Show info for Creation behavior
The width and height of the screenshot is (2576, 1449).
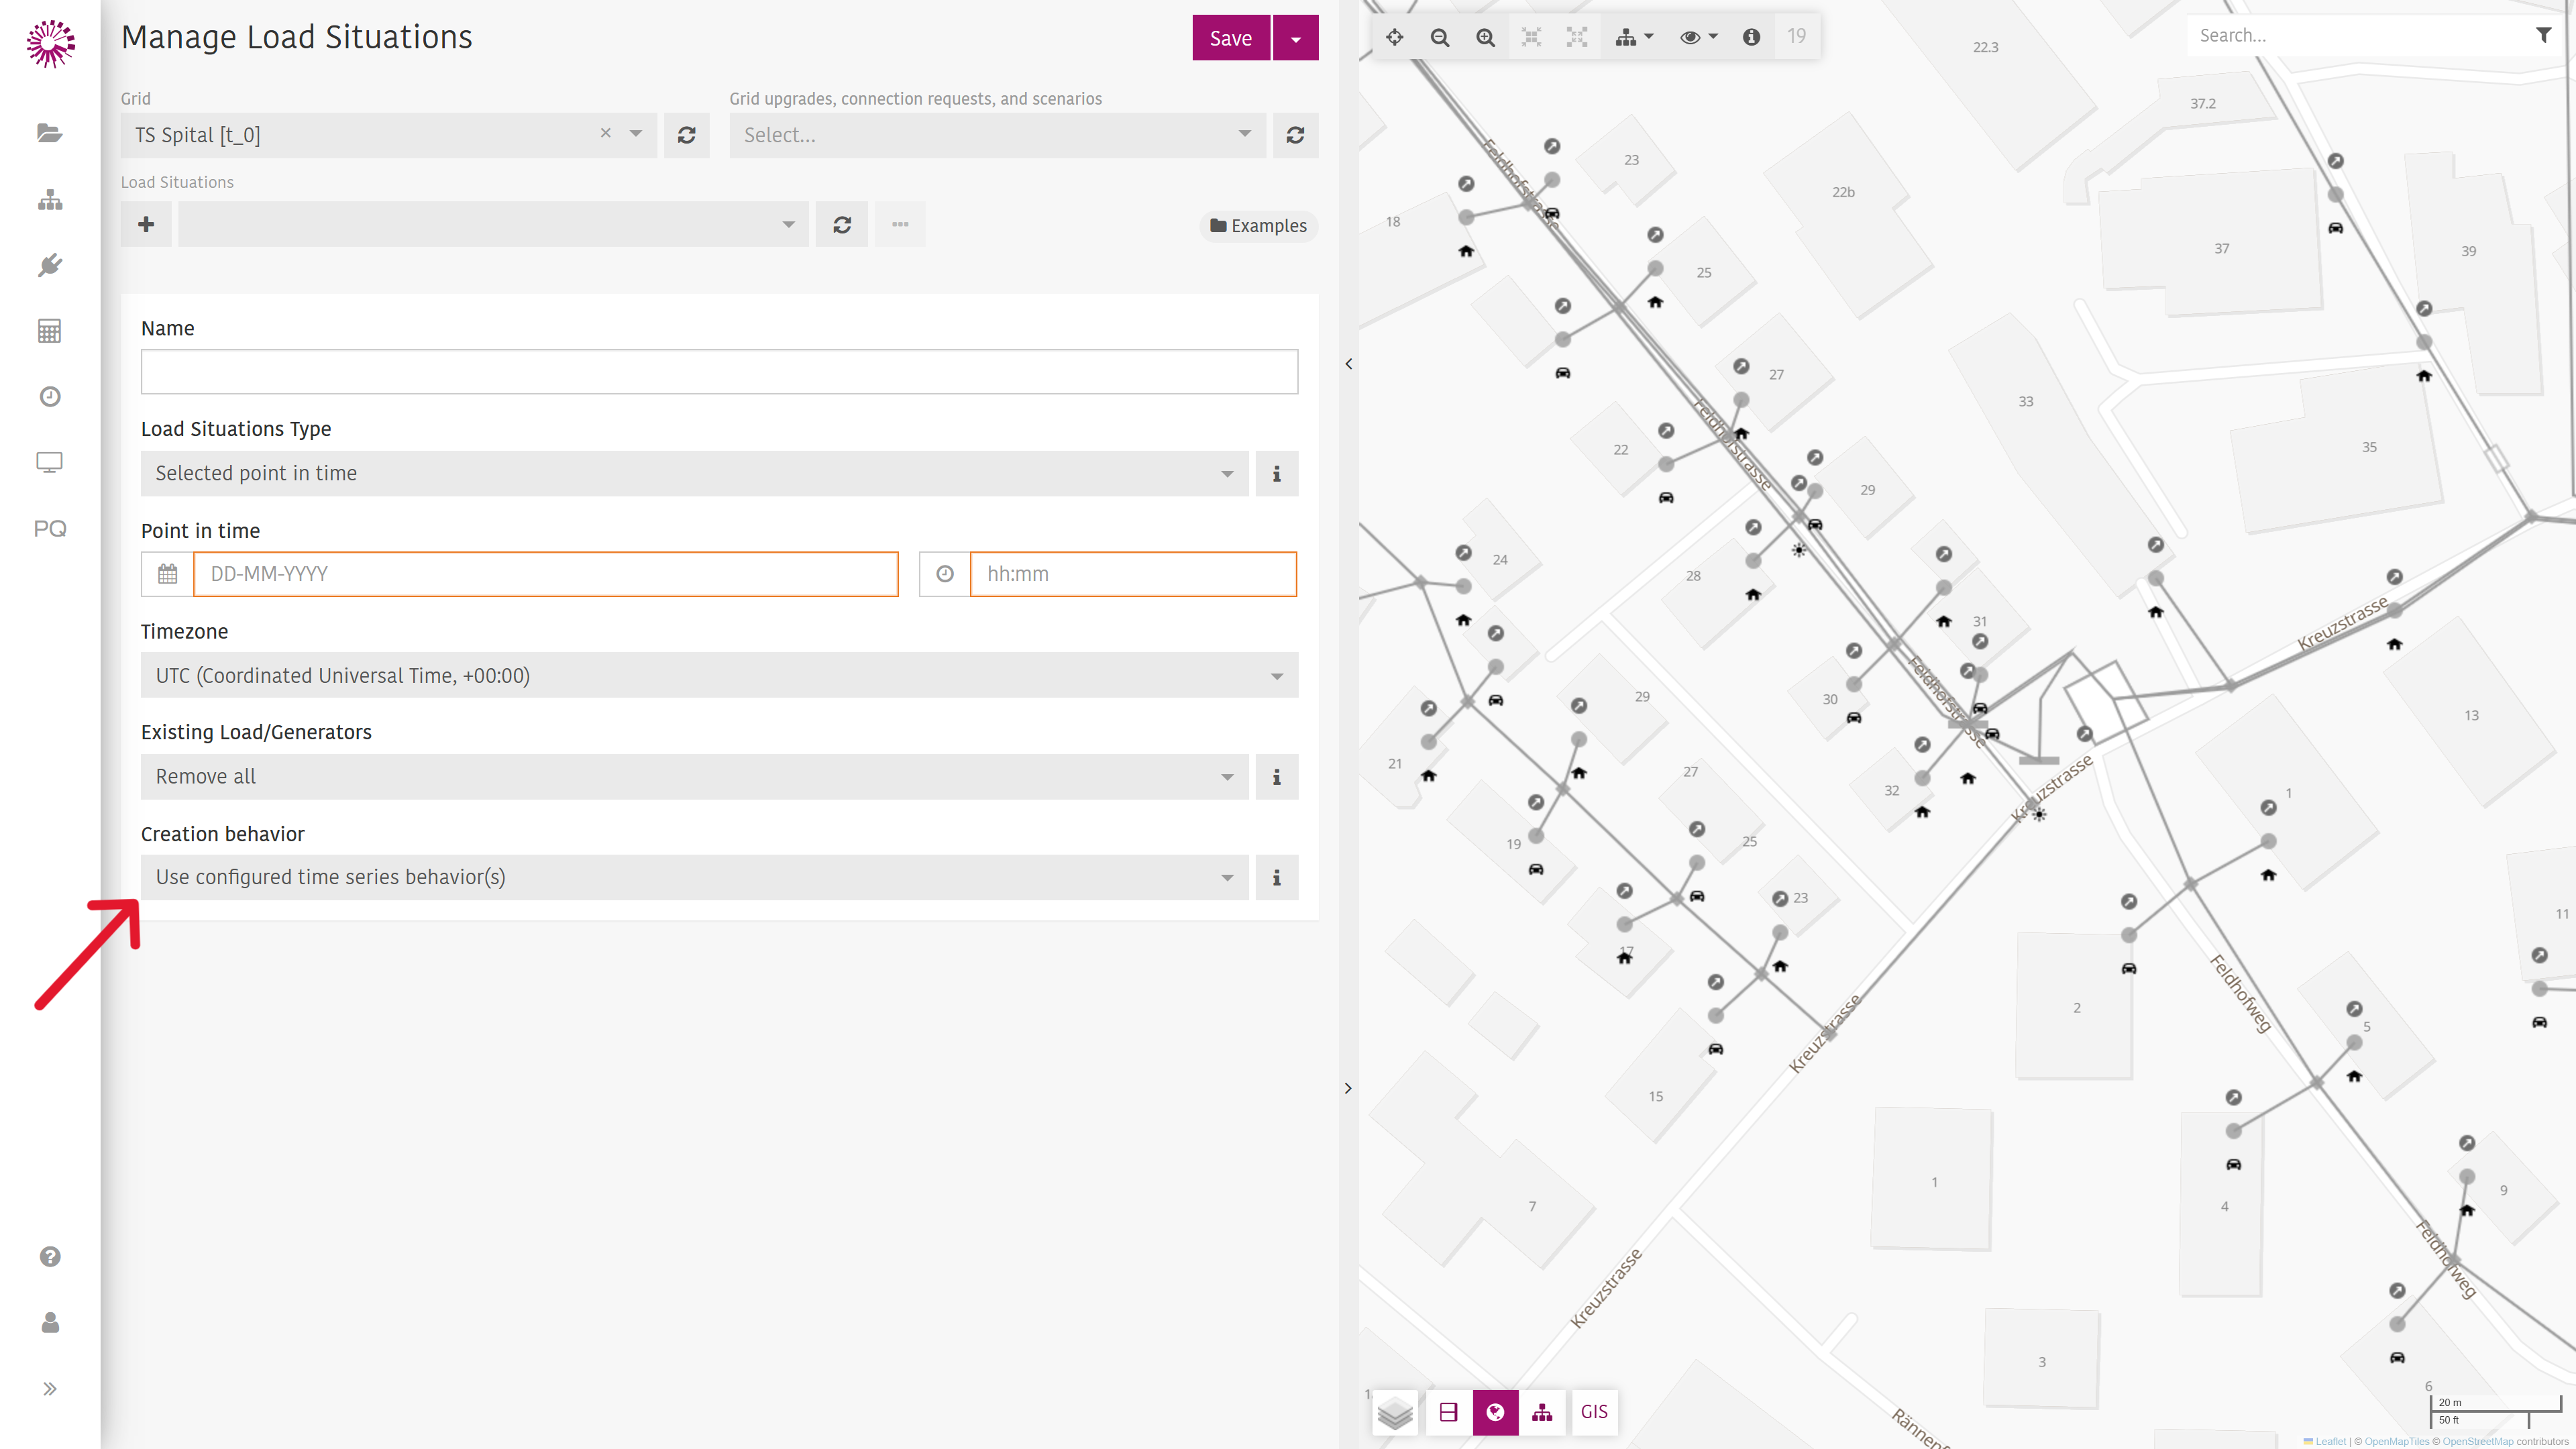(1276, 877)
